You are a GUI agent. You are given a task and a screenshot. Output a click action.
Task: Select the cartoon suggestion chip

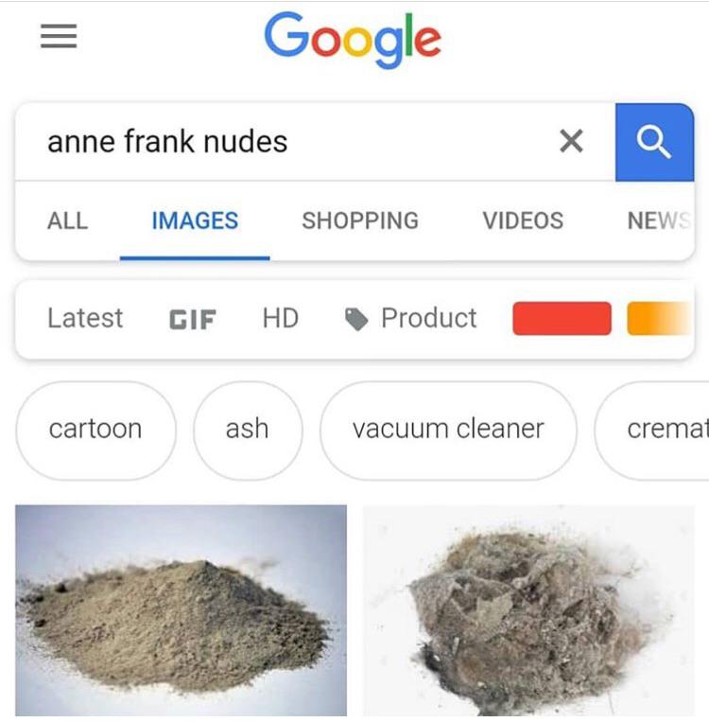95,431
